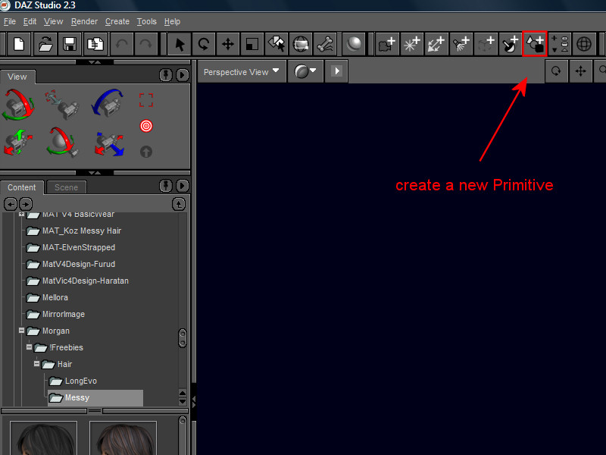Screen dimensions: 606x455
Task: Click the red target reset camera icon
Action: coord(146,126)
